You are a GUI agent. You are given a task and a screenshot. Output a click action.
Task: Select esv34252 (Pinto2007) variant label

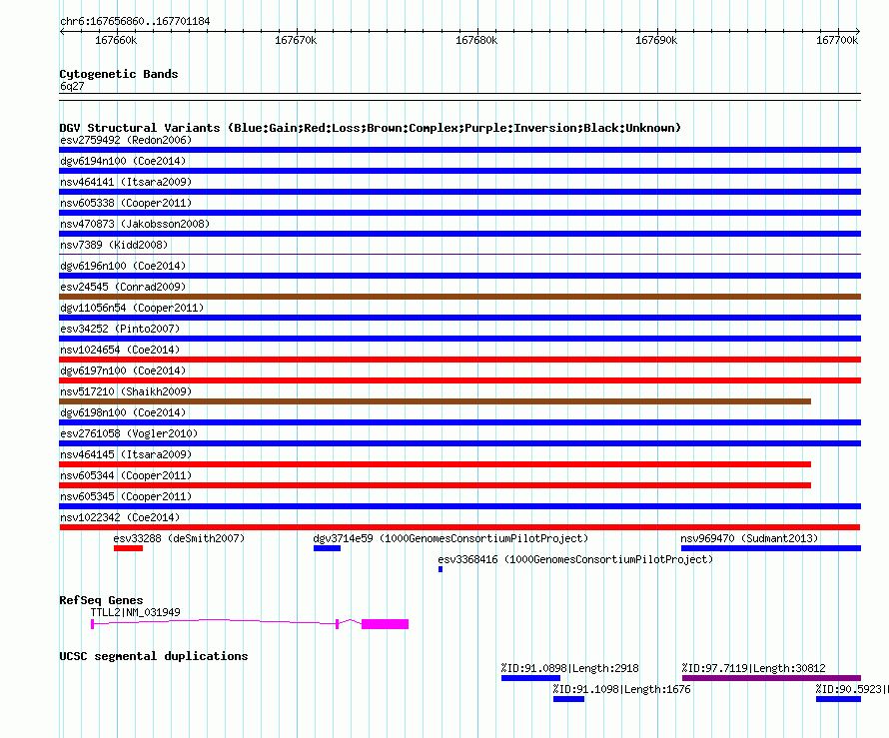[x=120, y=329]
